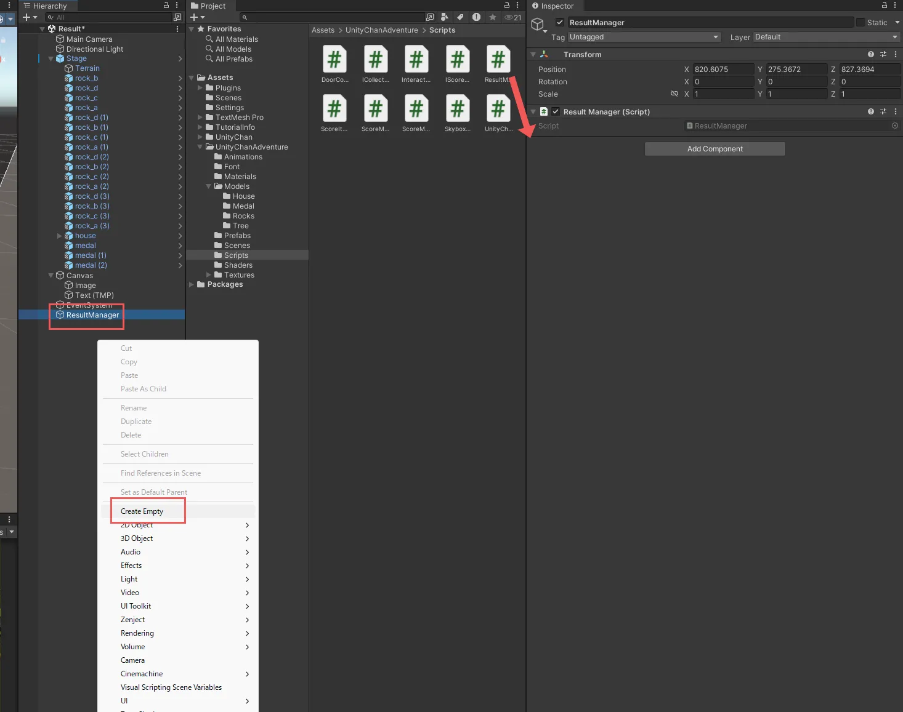Toggle the Project panel lock icon
This screenshot has width=903, height=712.
point(507,5)
